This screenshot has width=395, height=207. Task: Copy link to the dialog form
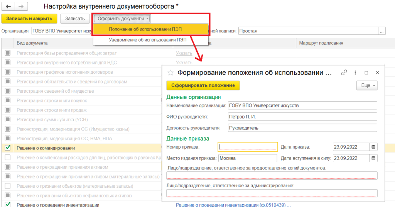click(x=344, y=73)
